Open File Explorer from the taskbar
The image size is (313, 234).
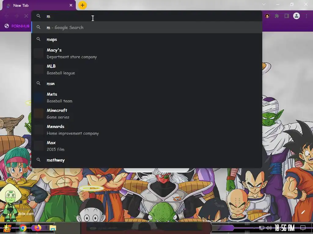tap(53, 228)
